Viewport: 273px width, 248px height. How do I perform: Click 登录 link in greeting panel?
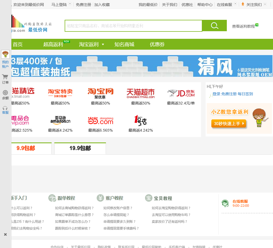click(216, 94)
